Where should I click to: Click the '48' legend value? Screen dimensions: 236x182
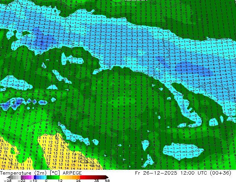pos(107,181)
